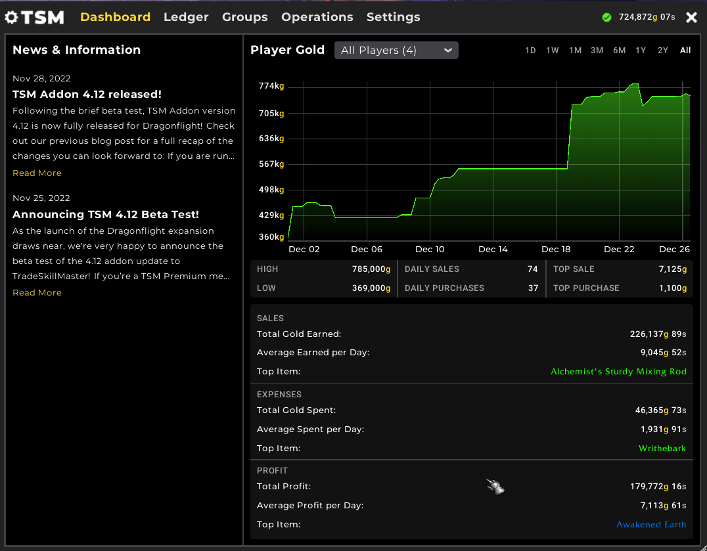Set graph range to 1W
This screenshot has width=707, height=551.
pyautogui.click(x=553, y=51)
